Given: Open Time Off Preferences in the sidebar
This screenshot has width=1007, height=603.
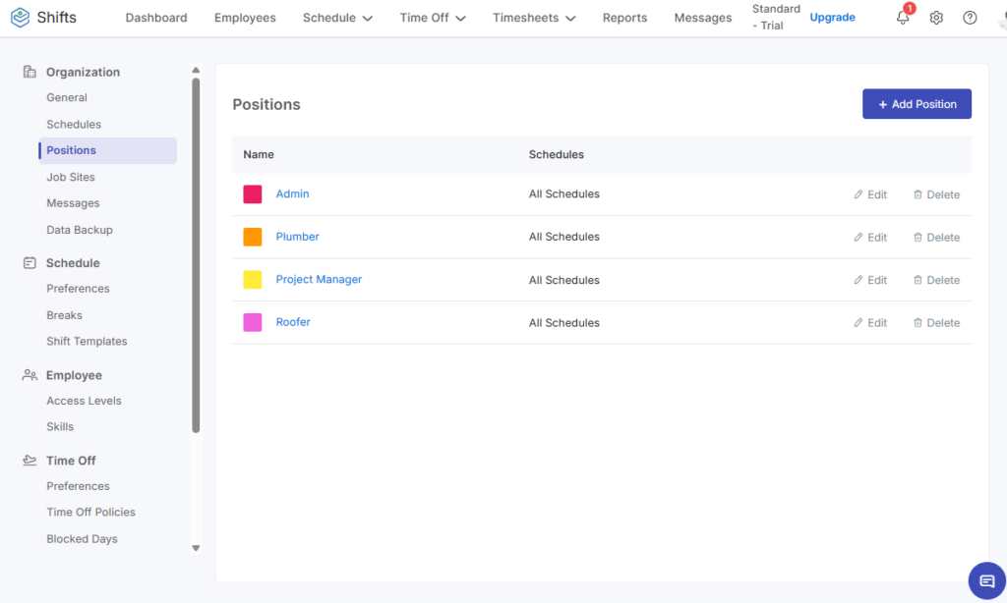Looking at the screenshot, I should pyautogui.click(x=78, y=486).
